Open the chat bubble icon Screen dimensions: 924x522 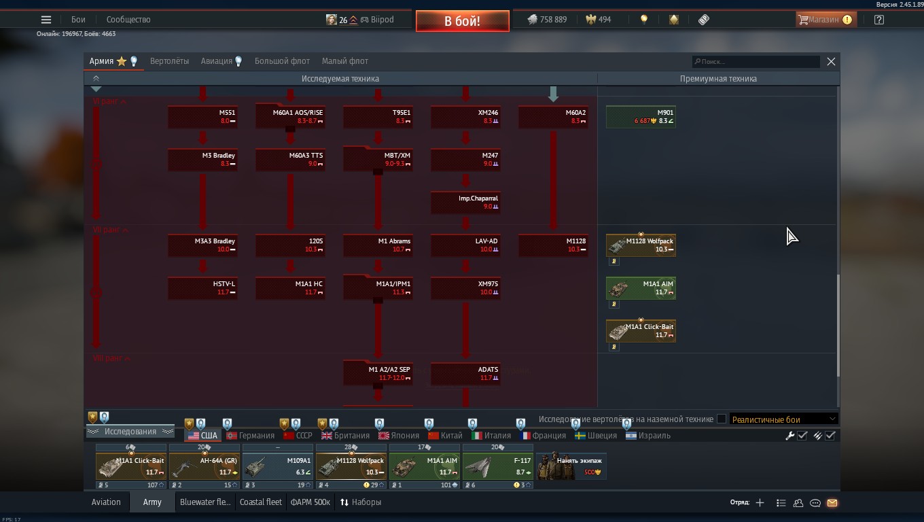pos(815,503)
